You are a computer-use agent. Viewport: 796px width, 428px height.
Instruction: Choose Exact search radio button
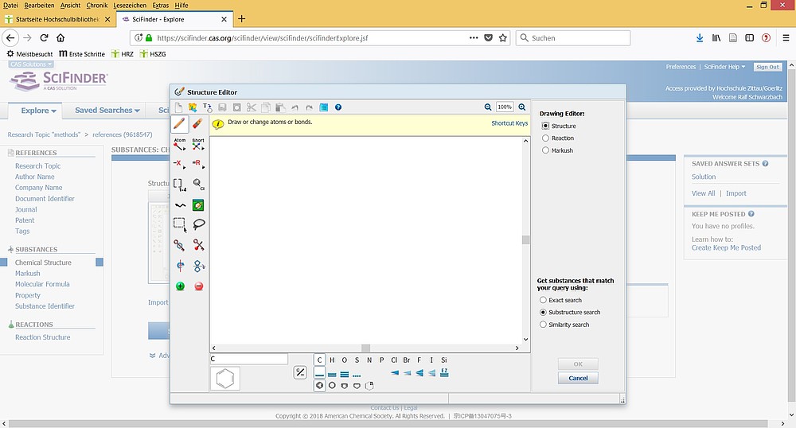click(544, 301)
